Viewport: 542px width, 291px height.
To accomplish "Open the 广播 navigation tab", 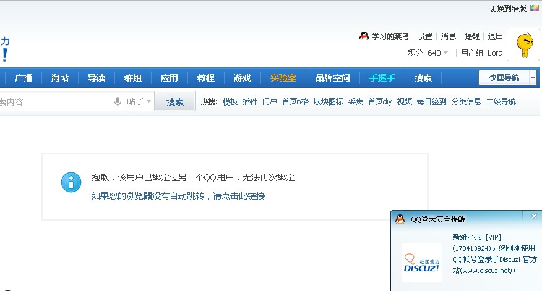I will pyautogui.click(x=24, y=78).
